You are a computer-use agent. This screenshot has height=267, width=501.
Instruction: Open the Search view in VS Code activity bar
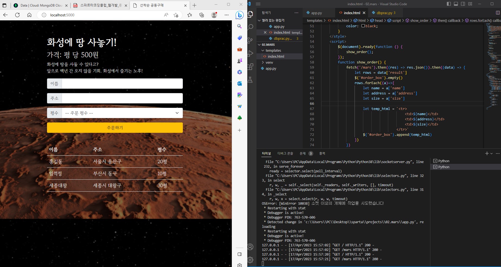coord(250,27)
